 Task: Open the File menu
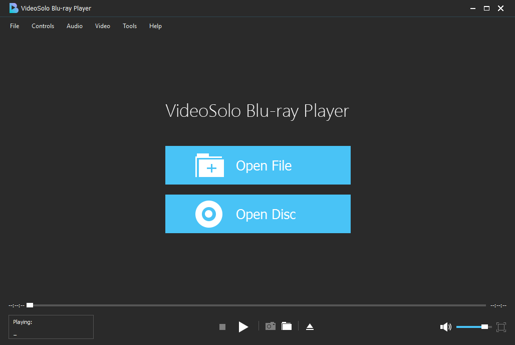15,26
